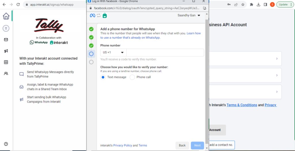Share this page from the address bar
The image size is (295, 151).
[x=236, y=5]
